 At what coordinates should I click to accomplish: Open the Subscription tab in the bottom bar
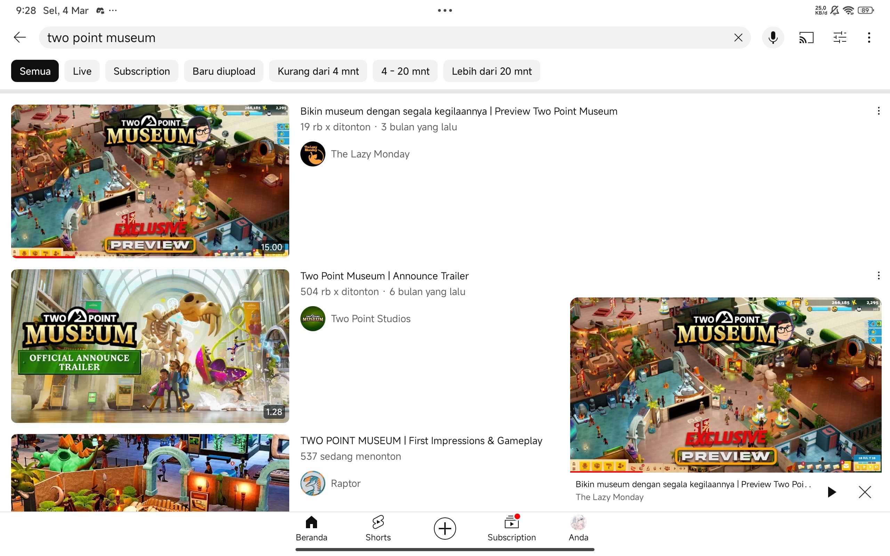click(511, 529)
